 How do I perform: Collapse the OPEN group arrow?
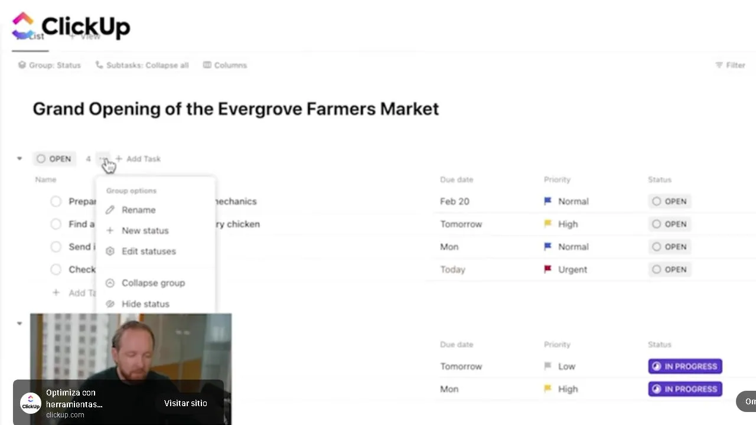pos(19,159)
